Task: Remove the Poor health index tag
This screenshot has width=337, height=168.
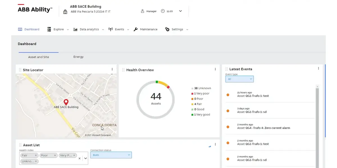Action: (x=55, y=155)
